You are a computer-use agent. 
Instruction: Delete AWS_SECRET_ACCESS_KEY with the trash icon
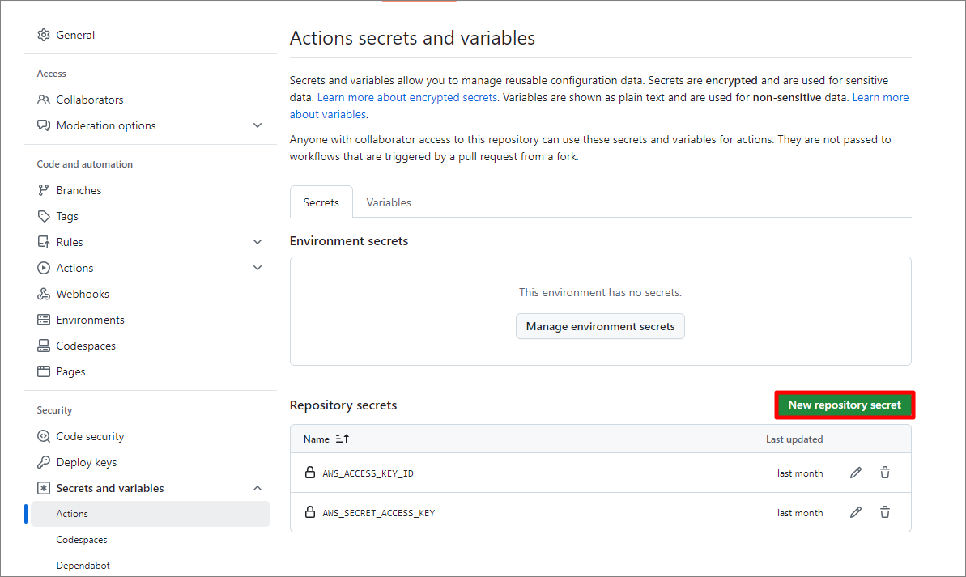click(885, 512)
